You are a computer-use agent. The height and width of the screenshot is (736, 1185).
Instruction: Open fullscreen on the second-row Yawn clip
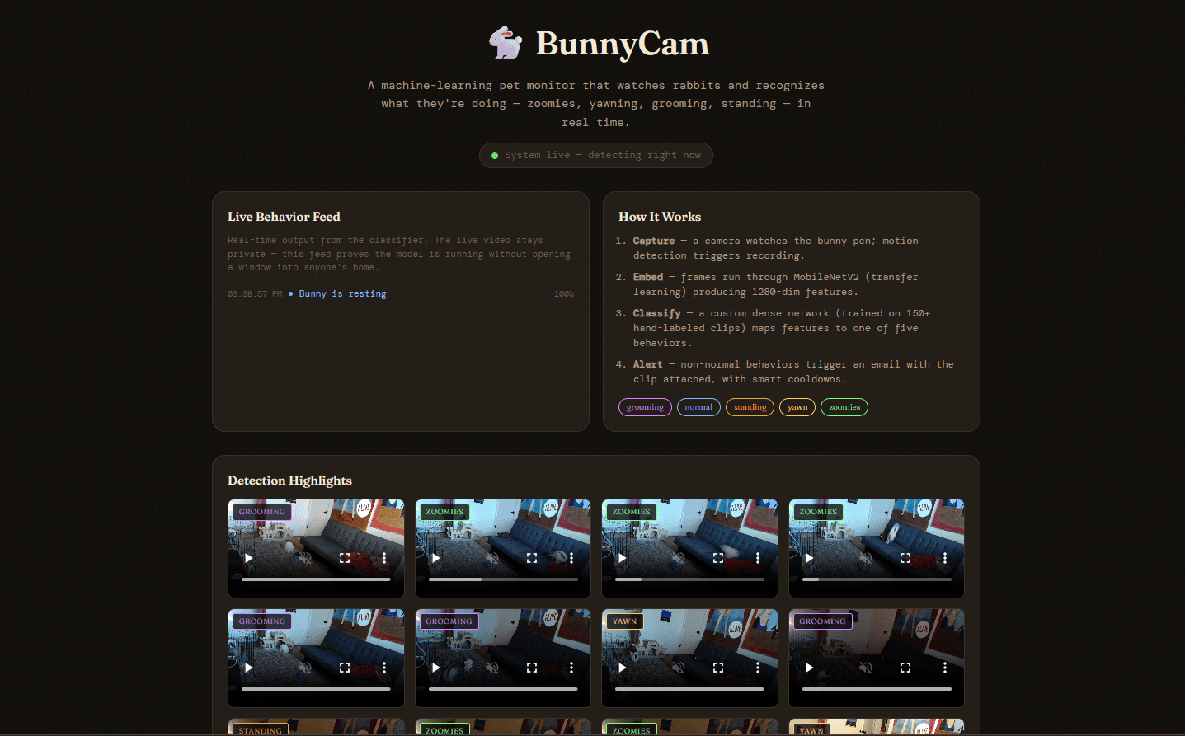(718, 668)
